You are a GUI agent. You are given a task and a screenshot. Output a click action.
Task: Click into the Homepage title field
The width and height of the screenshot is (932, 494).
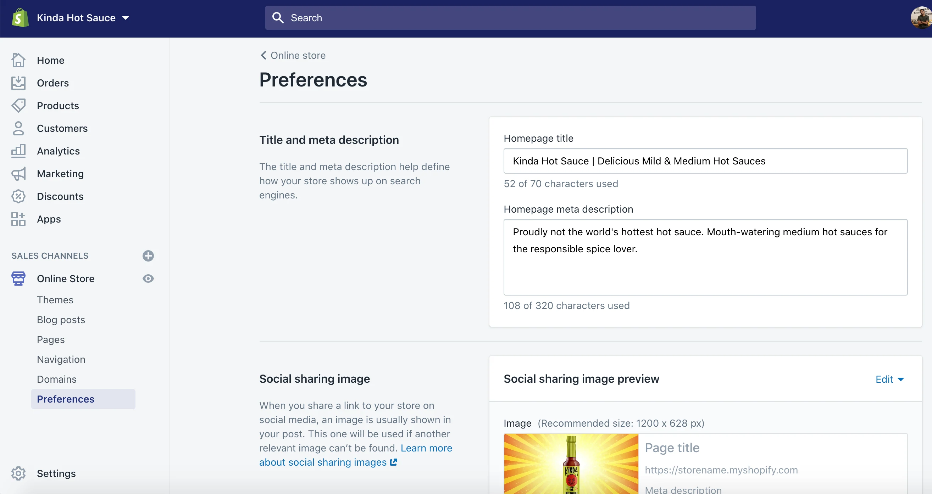pyautogui.click(x=705, y=161)
